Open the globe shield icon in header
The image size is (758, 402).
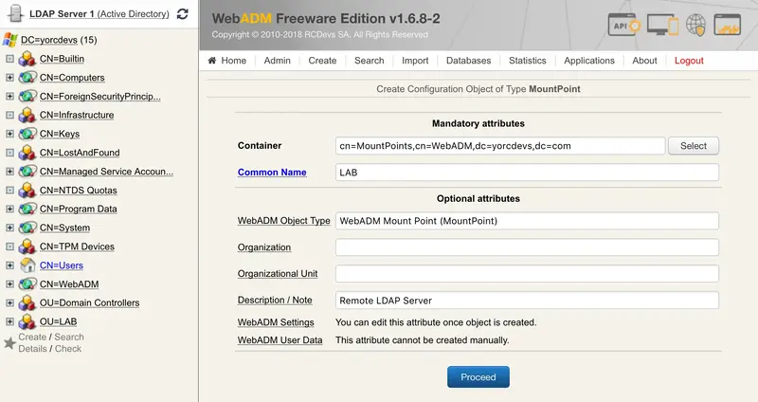pyautogui.click(x=696, y=26)
